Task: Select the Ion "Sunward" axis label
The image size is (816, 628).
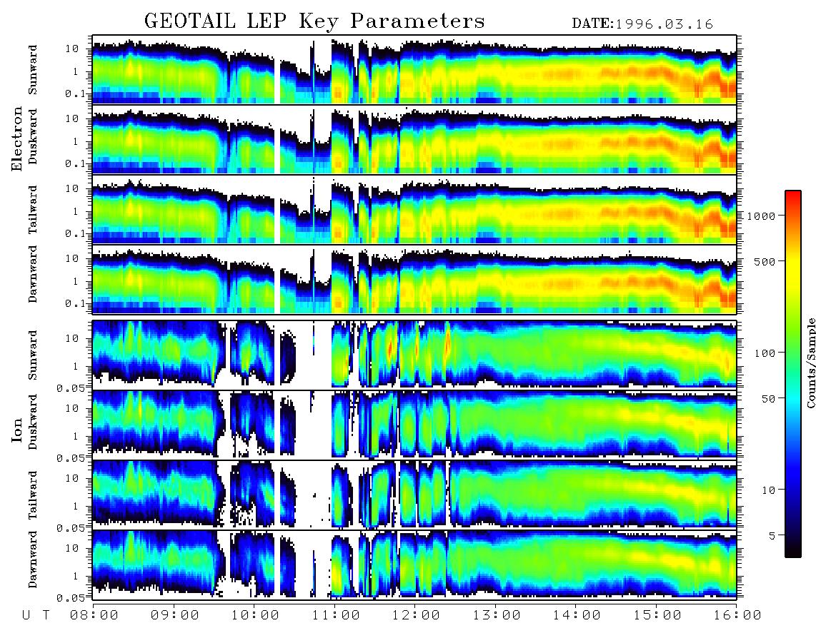Action: tap(33, 355)
